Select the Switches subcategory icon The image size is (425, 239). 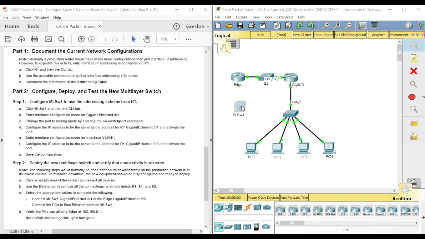228,227
